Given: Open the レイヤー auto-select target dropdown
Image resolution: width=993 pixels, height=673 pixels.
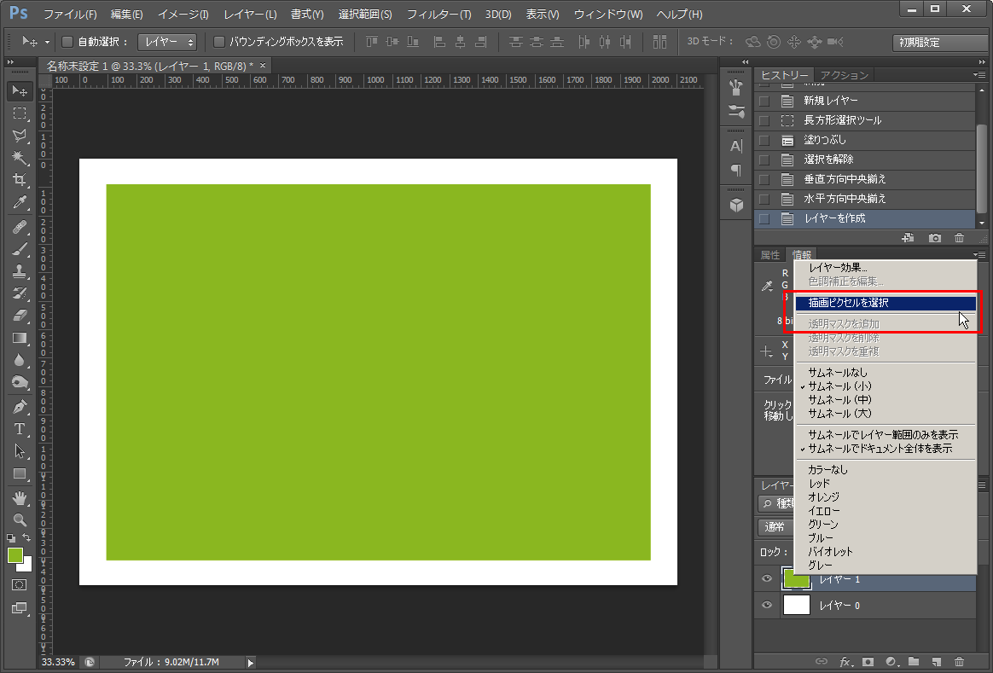Looking at the screenshot, I should coord(167,42).
